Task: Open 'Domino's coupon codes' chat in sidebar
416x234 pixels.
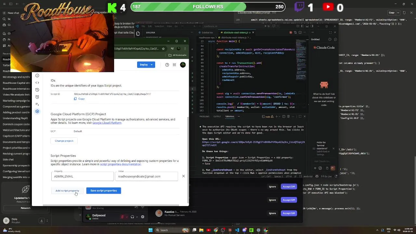Action: (x=16, y=124)
